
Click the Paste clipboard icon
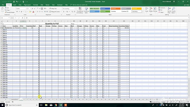2,9
